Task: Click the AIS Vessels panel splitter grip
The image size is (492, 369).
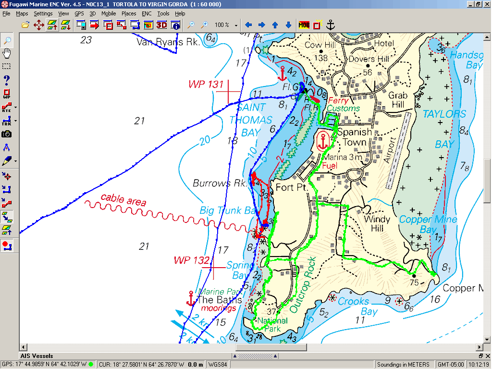Action: click(x=255, y=356)
